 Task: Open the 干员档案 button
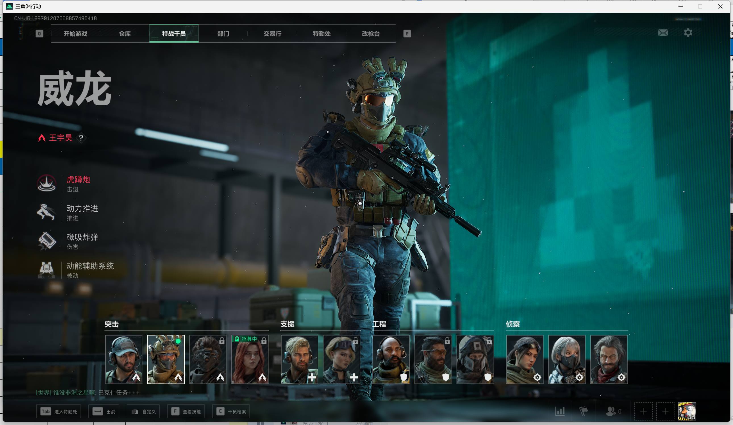coord(231,411)
